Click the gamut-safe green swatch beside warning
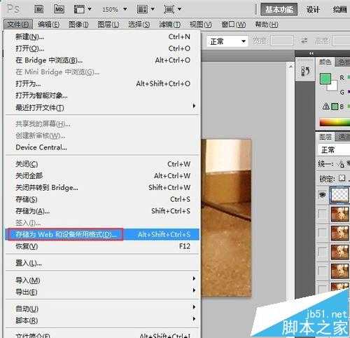The height and width of the screenshot is (338, 350). coord(335,107)
